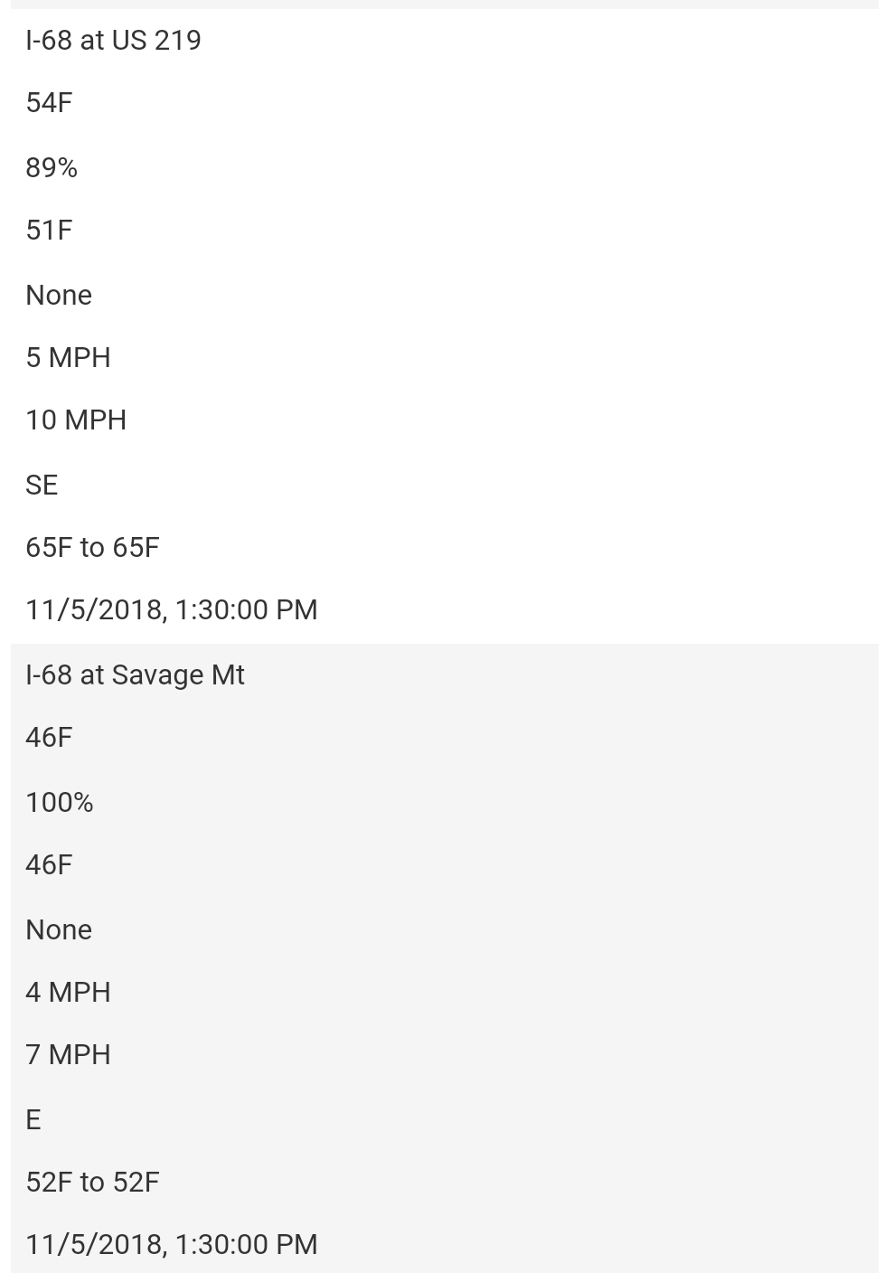Select the 46F value beneath 100%
Screen dimensions: 884x1273
click(x=49, y=865)
